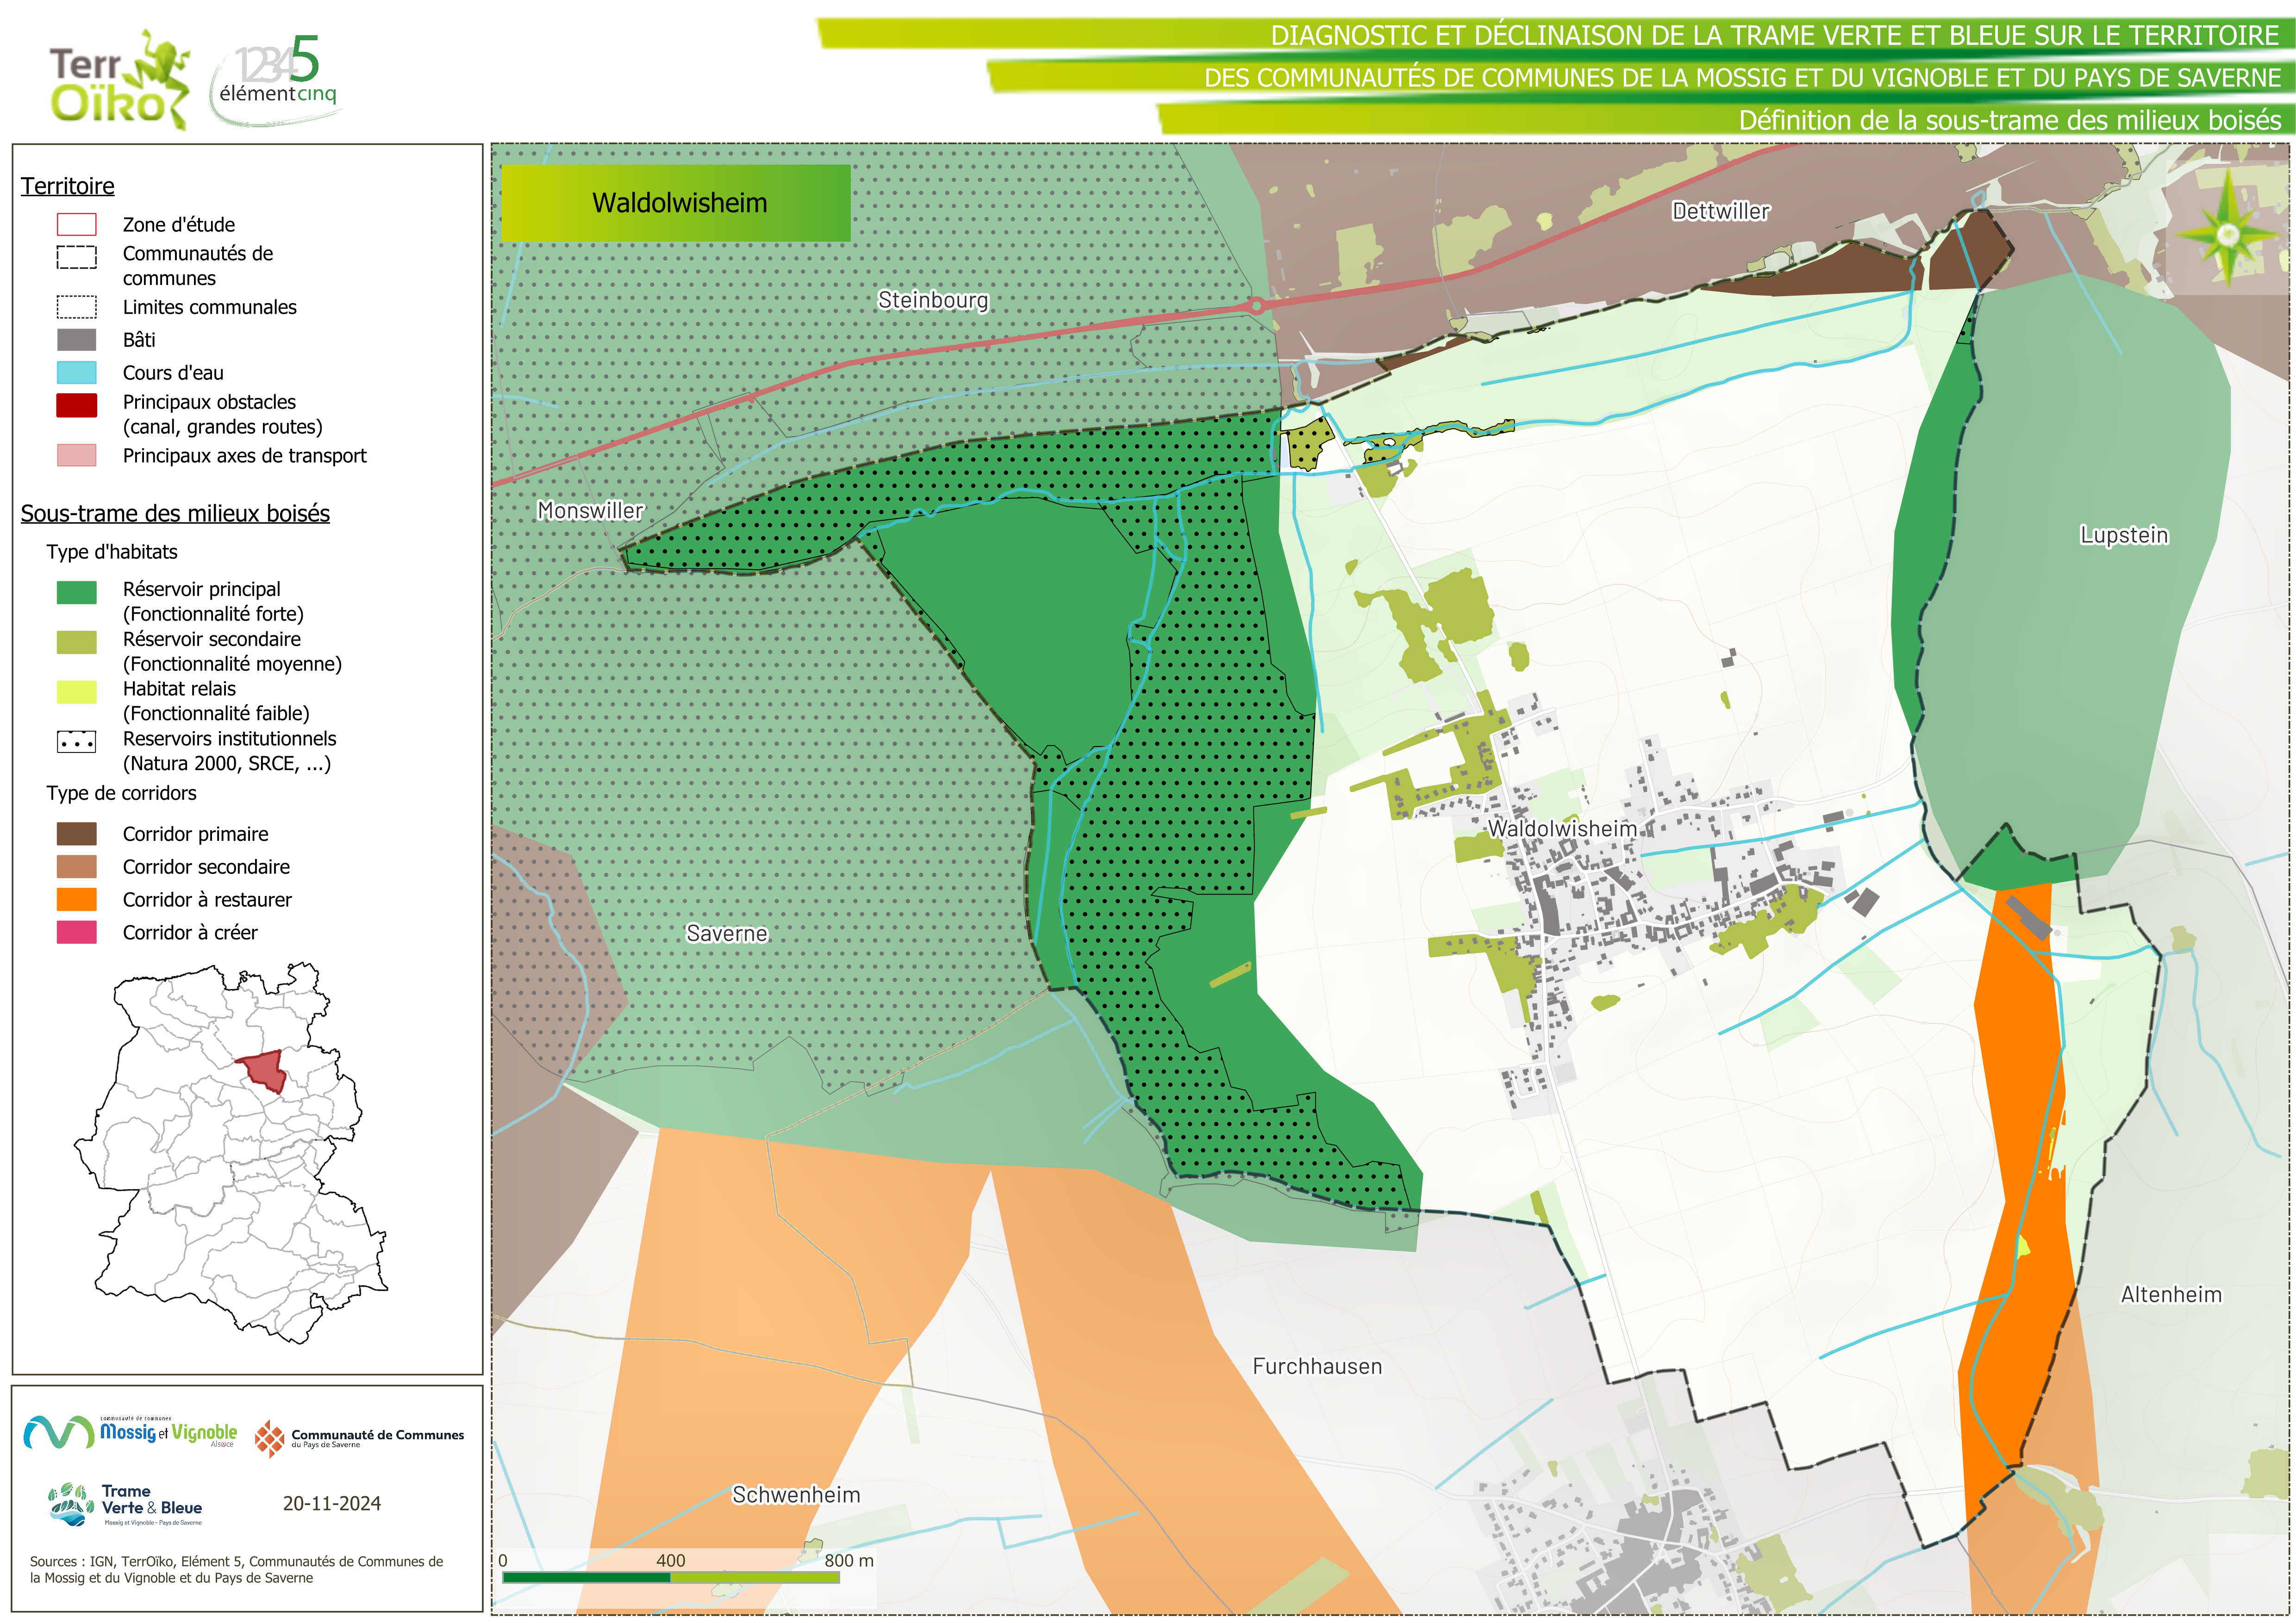Click the Cours d'eau blue swatch
This screenshot has width=2296, height=1623.
point(77,373)
